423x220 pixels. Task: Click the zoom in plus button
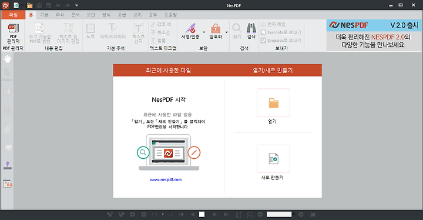(301, 214)
